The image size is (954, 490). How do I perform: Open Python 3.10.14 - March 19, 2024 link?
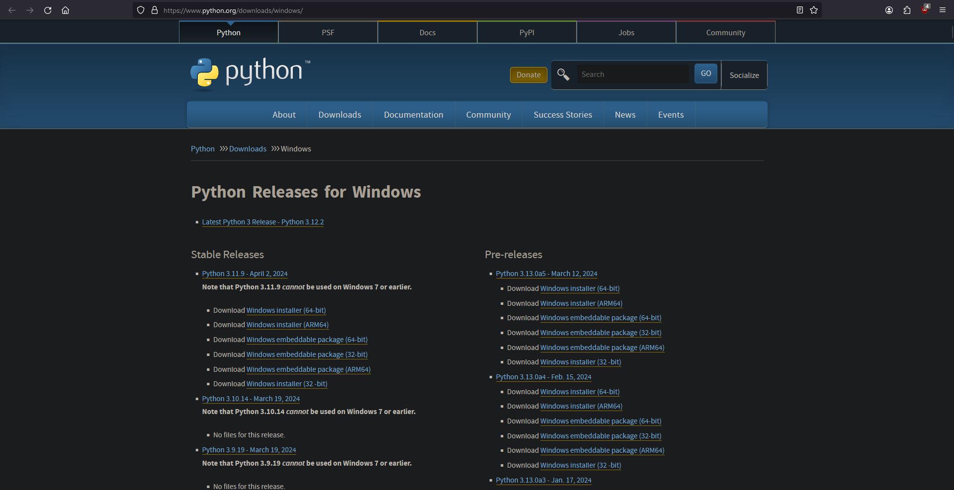[251, 399]
